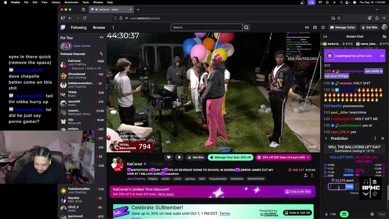The width and height of the screenshot is (389, 219).
Task: Open whispers speech bubble icon
Action: 323,27
